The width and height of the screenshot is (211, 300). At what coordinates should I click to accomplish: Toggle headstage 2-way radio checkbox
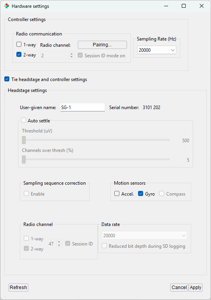click(26, 249)
